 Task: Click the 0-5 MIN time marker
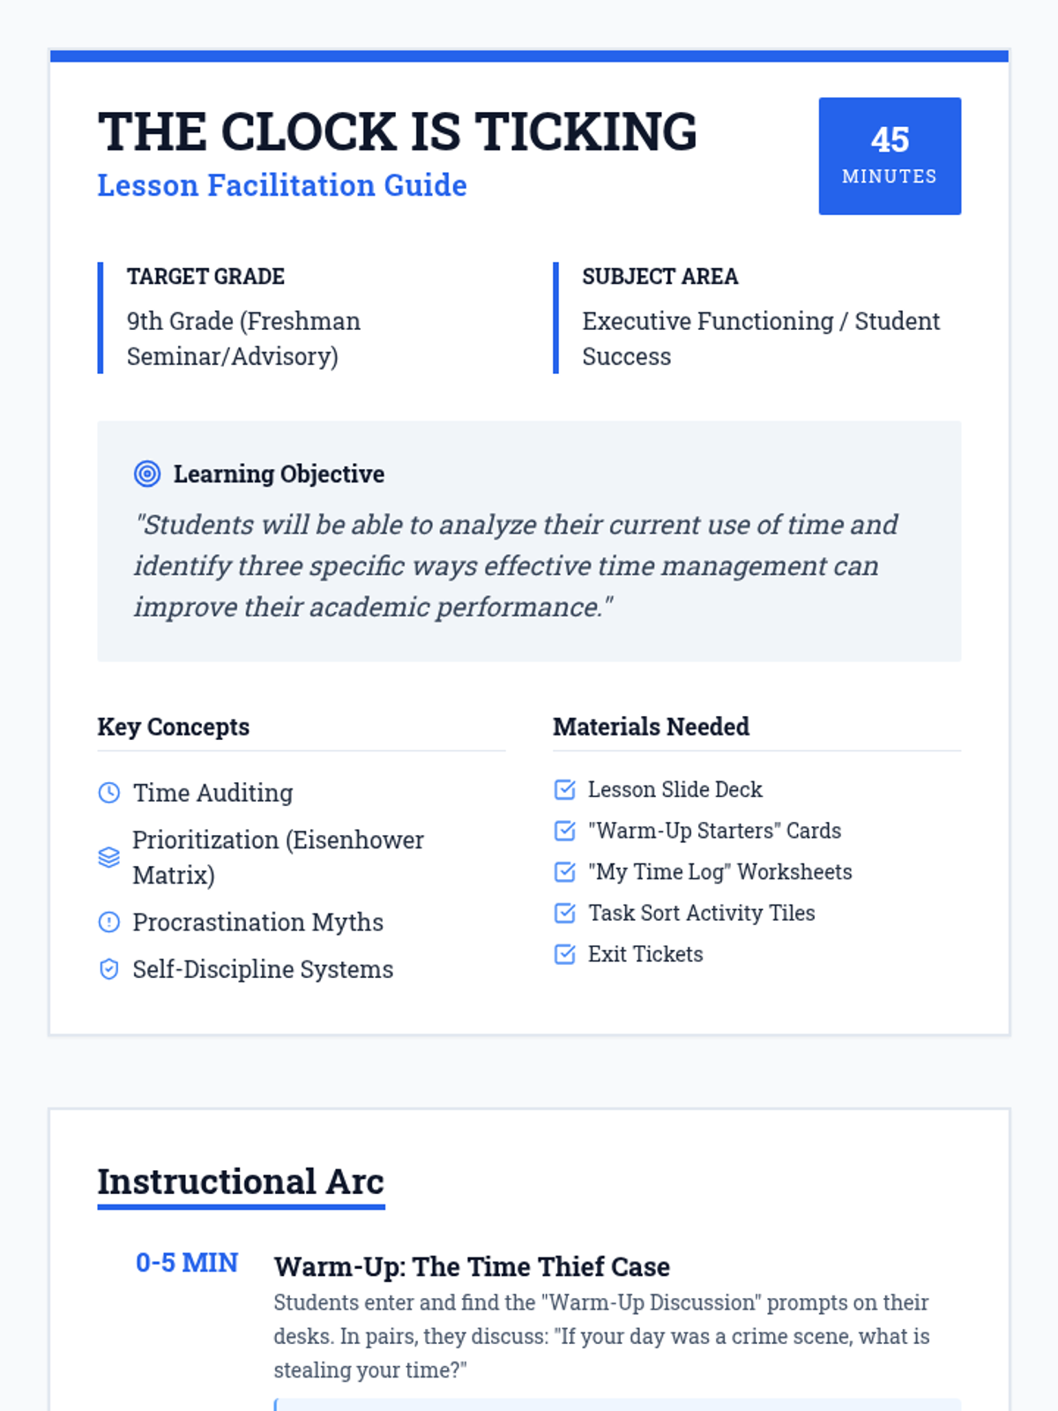(187, 1263)
